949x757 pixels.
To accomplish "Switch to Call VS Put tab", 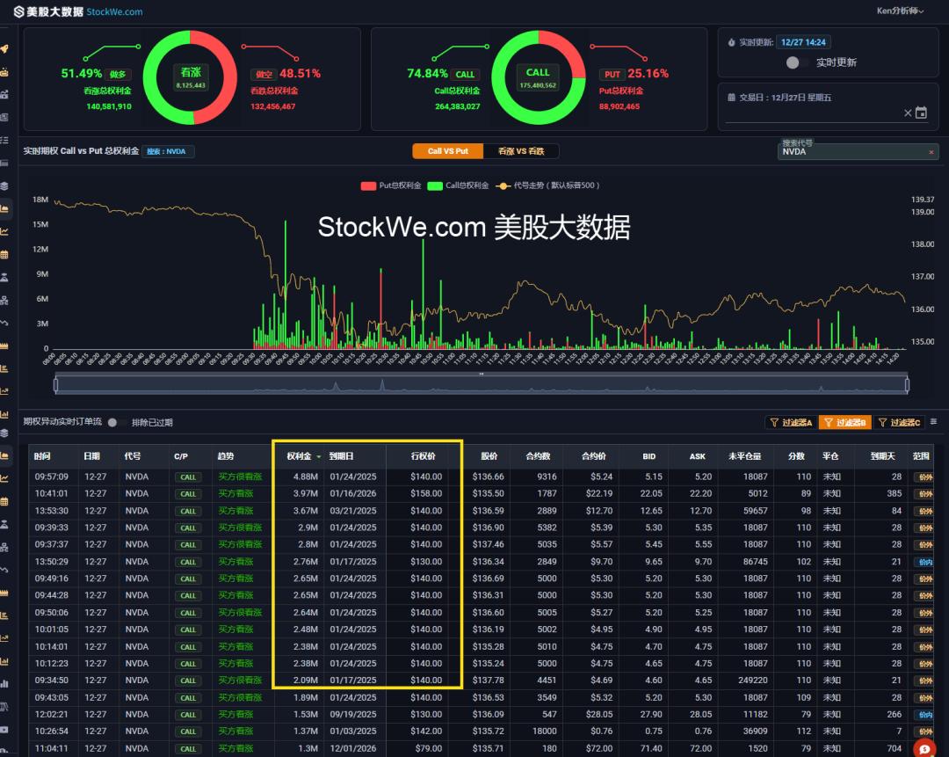I will pos(448,151).
